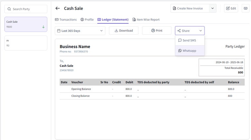Click Create New Invoice button
251x140 pixels.
(190, 8)
